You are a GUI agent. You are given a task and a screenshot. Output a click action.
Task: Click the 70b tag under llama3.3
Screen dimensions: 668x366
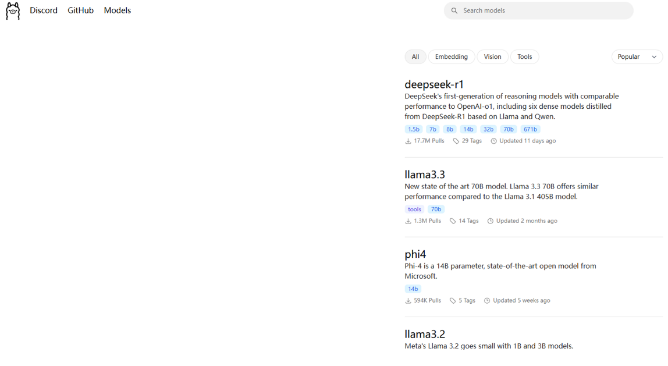pos(436,209)
